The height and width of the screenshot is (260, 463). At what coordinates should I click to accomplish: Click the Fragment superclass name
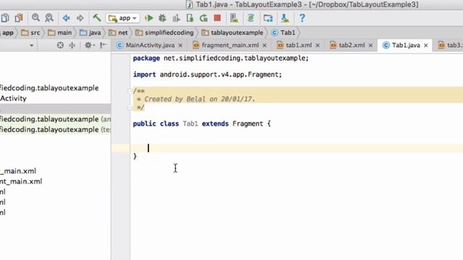tap(247, 123)
